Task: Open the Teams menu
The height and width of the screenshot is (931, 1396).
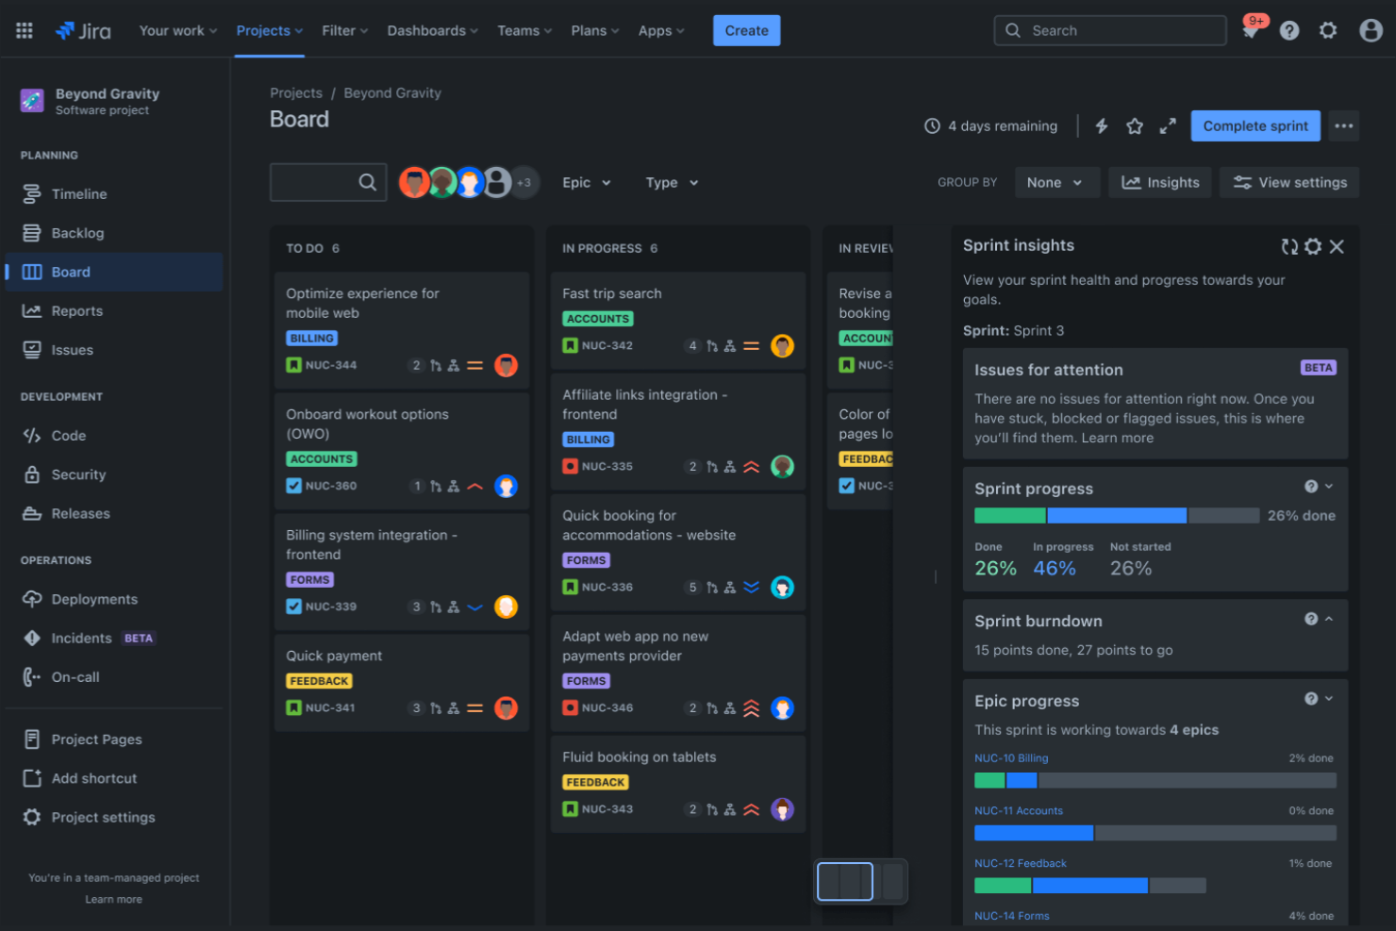Action: pyautogui.click(x=523, y=30)
